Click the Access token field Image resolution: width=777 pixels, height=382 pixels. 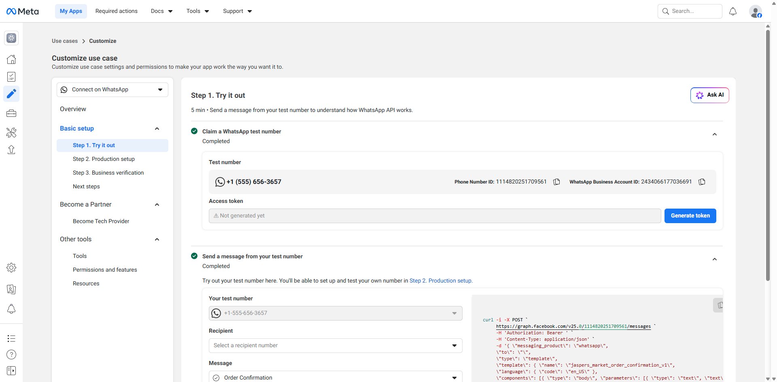[x=435, y=216]
